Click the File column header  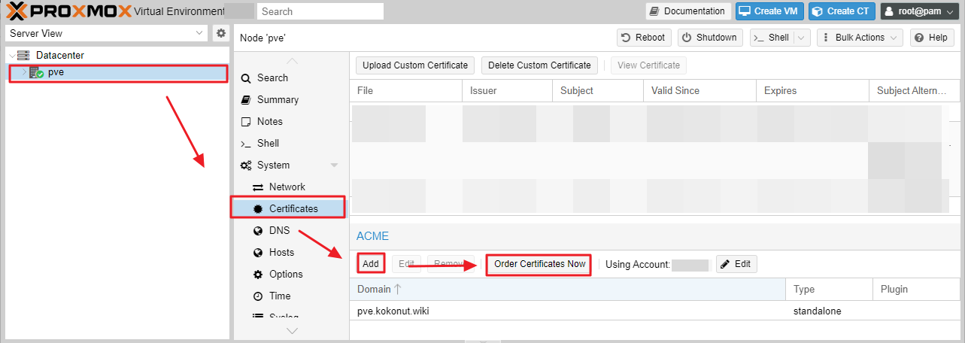point(405,90)
